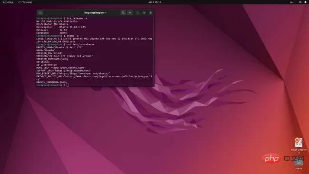Minimize the terminal window
Screen dimensions: 309x174
[137, 13]
